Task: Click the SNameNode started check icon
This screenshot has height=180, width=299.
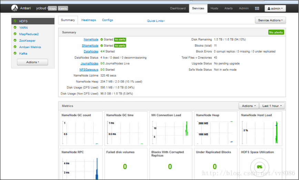Action: (x=102, y=46)
